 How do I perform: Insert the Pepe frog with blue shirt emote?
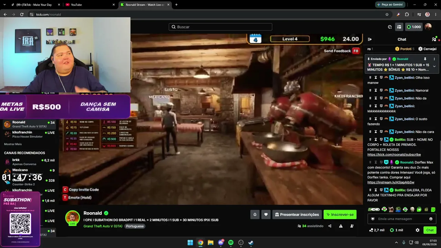[x=398, y=209]
